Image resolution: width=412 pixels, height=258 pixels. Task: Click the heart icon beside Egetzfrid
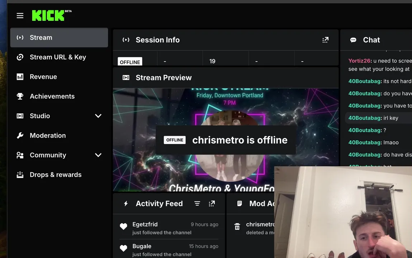pos(123,226)
